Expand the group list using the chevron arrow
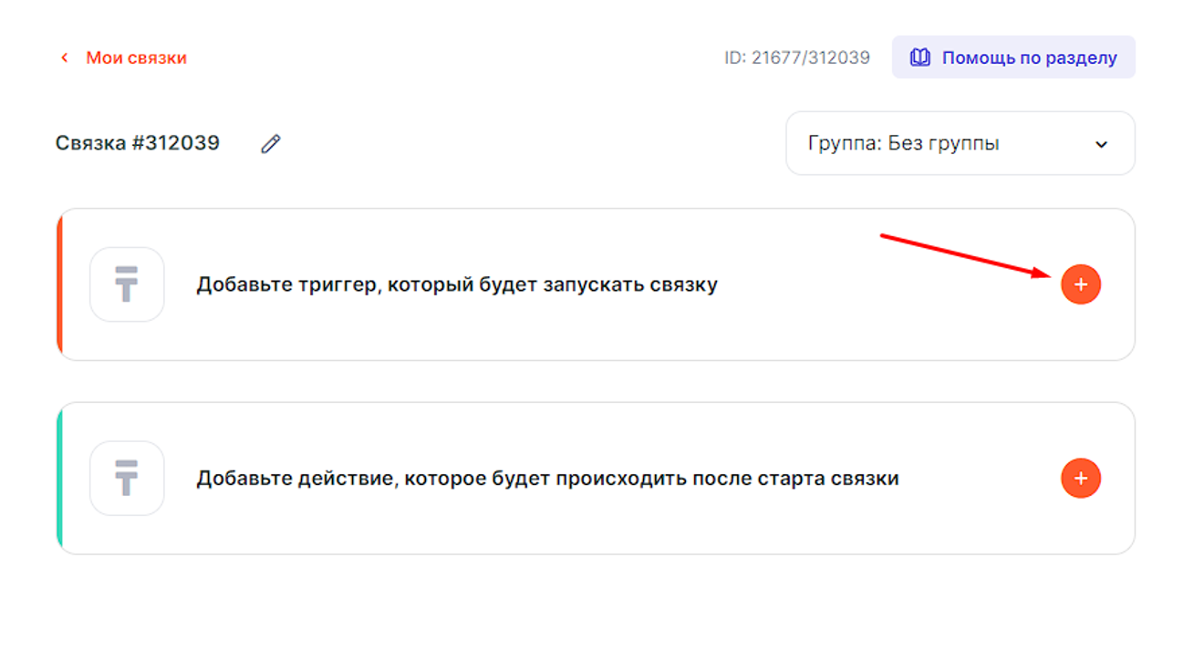Image resolution: width=1204 pixels, height=650 pixels. (1101, 144)
